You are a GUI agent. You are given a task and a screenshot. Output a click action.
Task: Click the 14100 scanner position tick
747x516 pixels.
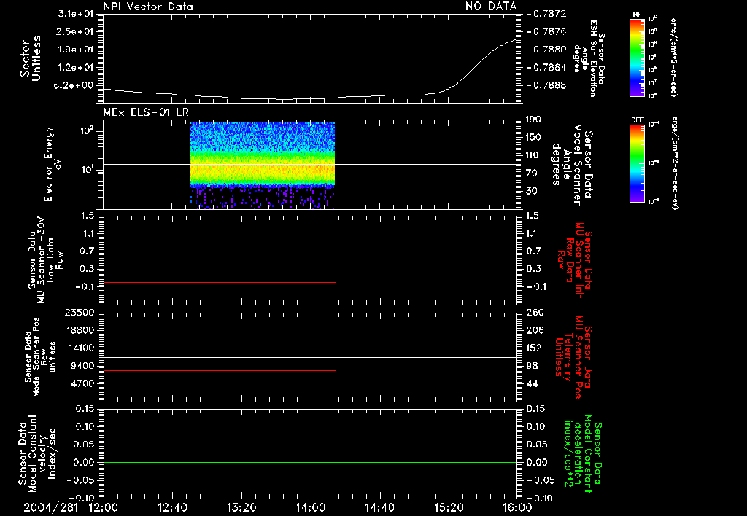click(80, 348)
